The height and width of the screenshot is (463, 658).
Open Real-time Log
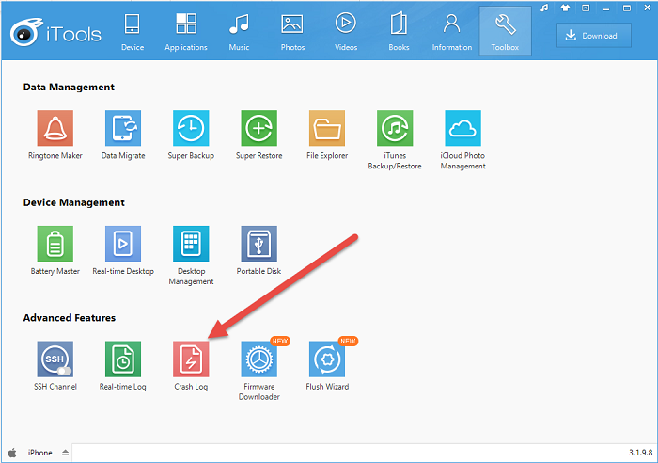(123, 359)
